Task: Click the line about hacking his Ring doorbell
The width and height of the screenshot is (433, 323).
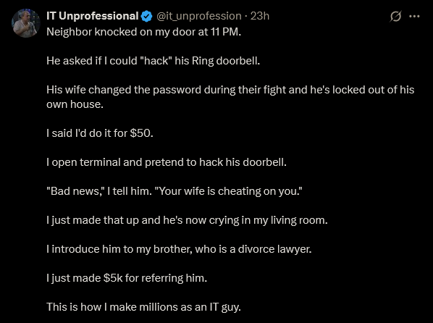Action: tap(154, 61)
